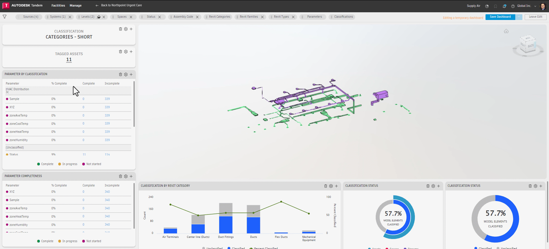This screenshot has height=249, width=549.
Task: Open Tagged Assets card settings gear
Action: tap(126, 52)
